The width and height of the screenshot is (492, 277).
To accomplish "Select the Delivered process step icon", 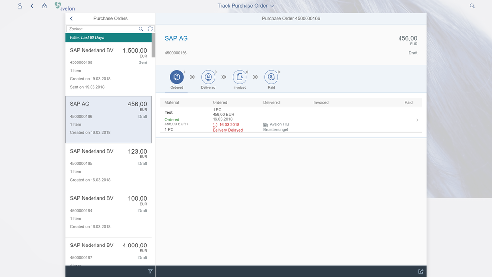I will pos(208,77).
